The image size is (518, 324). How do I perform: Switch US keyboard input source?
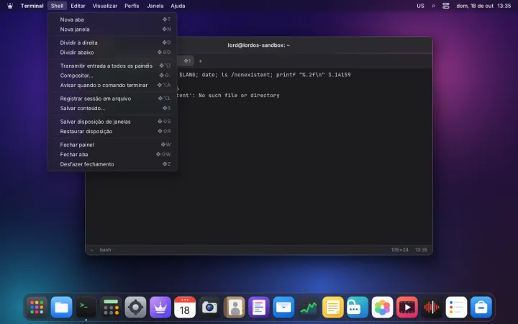click(x=420, y=6)
